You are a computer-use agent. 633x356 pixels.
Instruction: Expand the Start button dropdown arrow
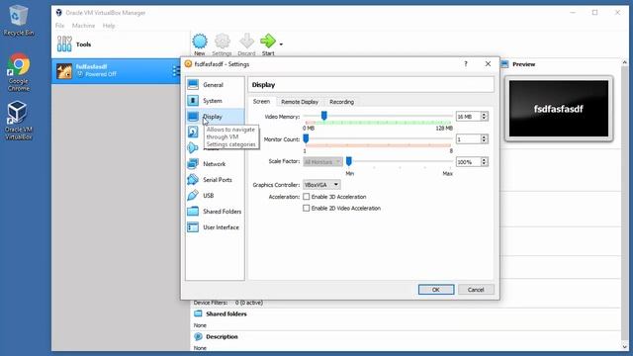click(281, 44)
